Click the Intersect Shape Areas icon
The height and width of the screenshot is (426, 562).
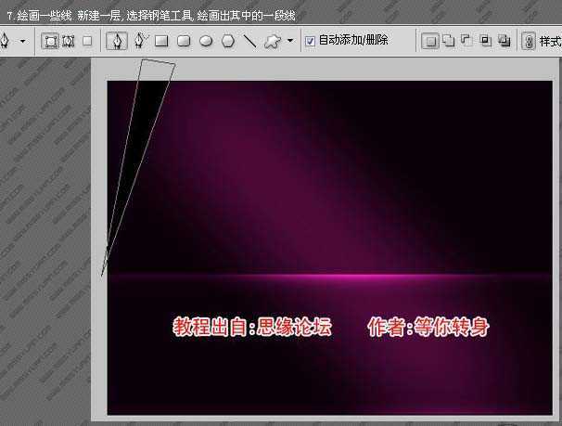(x=486, y=40)
